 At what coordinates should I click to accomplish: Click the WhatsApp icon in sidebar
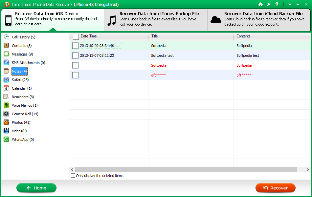(x=6, y=139)
